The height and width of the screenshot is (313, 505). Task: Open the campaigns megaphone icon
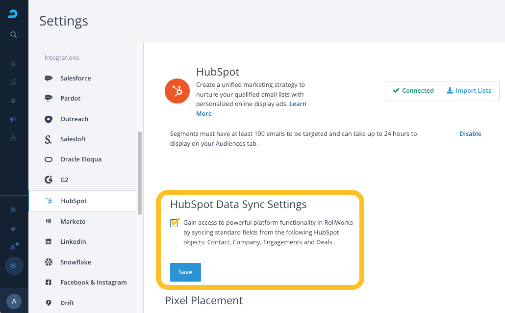coord(13,119)
